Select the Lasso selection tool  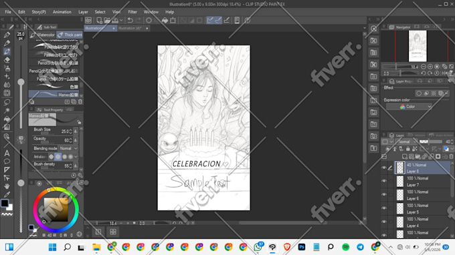[7, 102]
